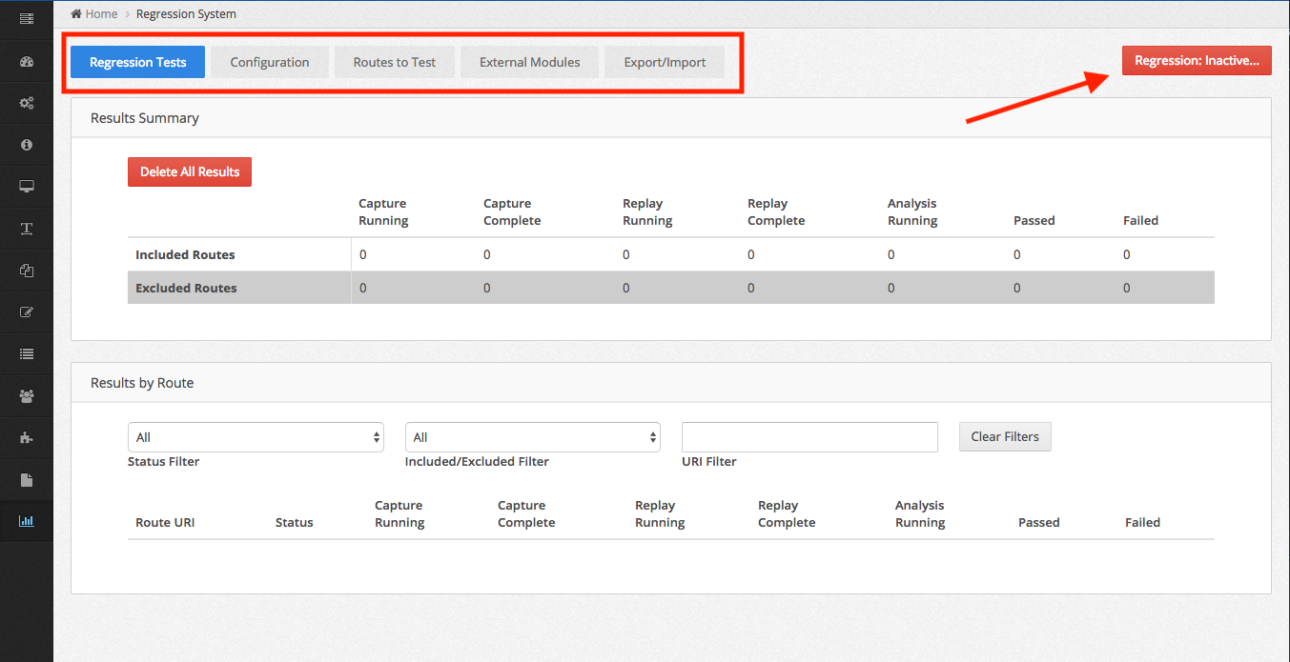Open the monitor display icon in sidebar

[27, 187]
